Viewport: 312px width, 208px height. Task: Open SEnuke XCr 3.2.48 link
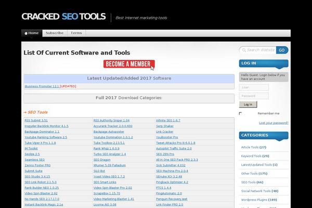coord(169,177)
